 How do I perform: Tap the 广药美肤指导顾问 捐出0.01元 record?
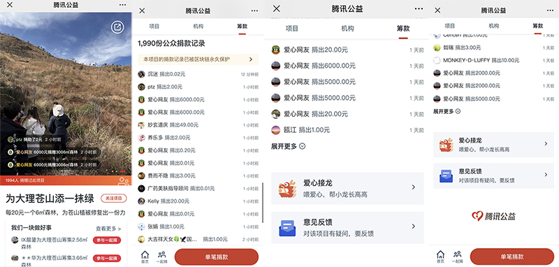click(x=198, y=188)
